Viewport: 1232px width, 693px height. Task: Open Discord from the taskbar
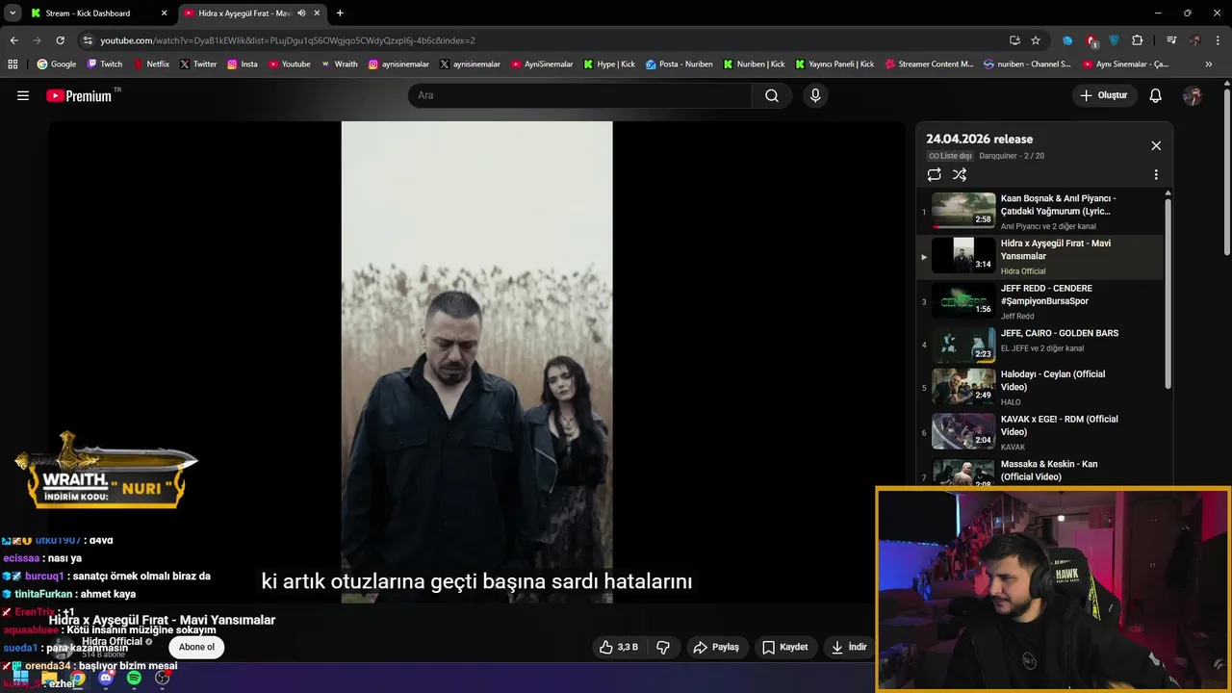106,679
